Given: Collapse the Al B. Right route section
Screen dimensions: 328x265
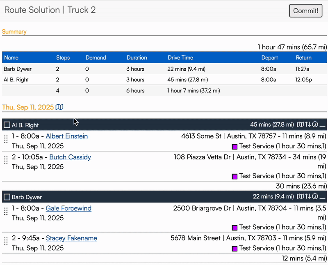Looking at the screenshot, I should click(323, 124).
